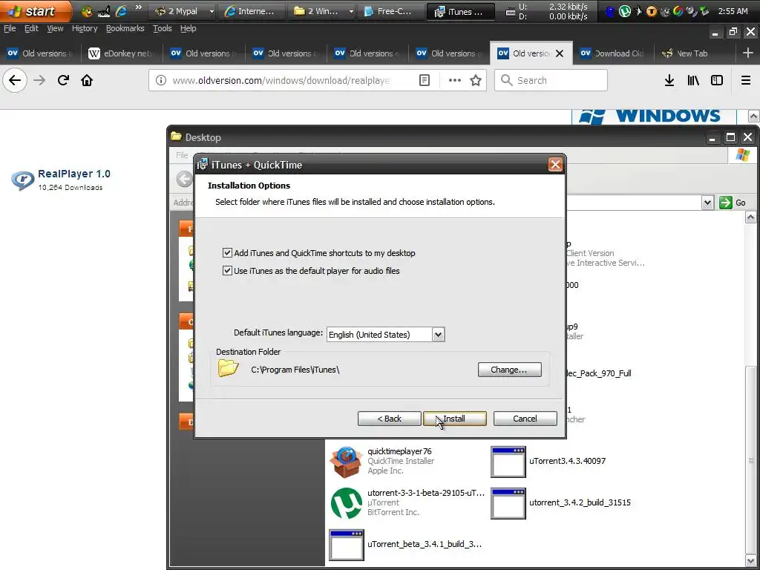This screenshot has width=760, height=570.
Task: Open the browser Edit menu
Action: tap(31, 29)
